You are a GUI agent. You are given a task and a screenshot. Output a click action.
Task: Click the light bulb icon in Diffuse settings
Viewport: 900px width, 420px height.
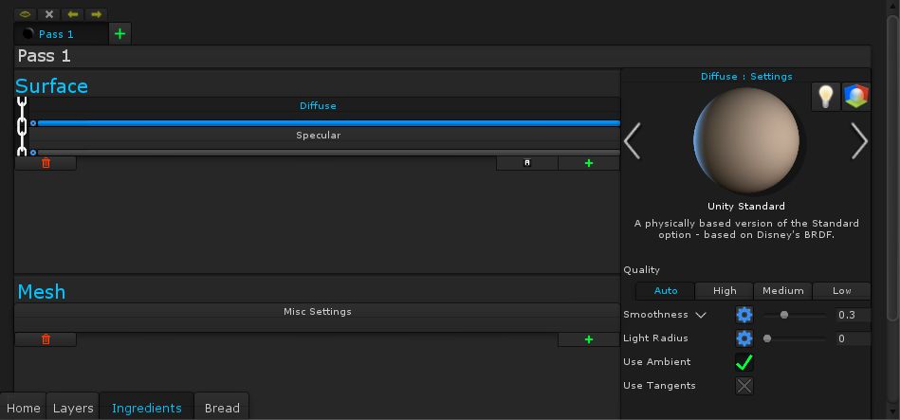pyautogui.click(x=826, y=96)
